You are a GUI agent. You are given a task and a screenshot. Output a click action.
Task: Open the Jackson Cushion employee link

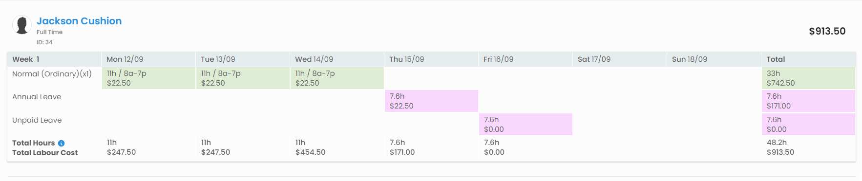coord(79,21)
